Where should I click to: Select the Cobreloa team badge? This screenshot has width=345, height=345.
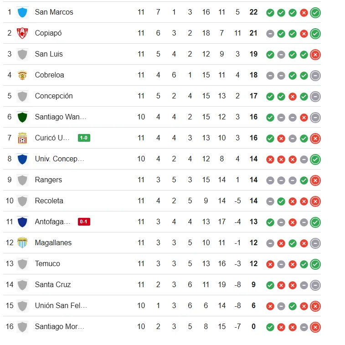[x=22, y=75]
